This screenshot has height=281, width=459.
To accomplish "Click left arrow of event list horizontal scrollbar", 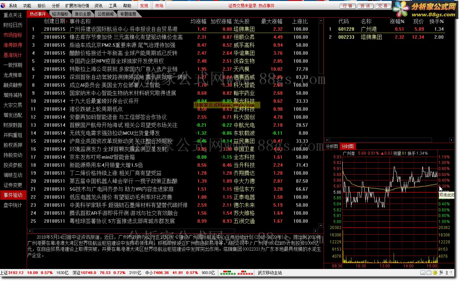I will 30,231.
